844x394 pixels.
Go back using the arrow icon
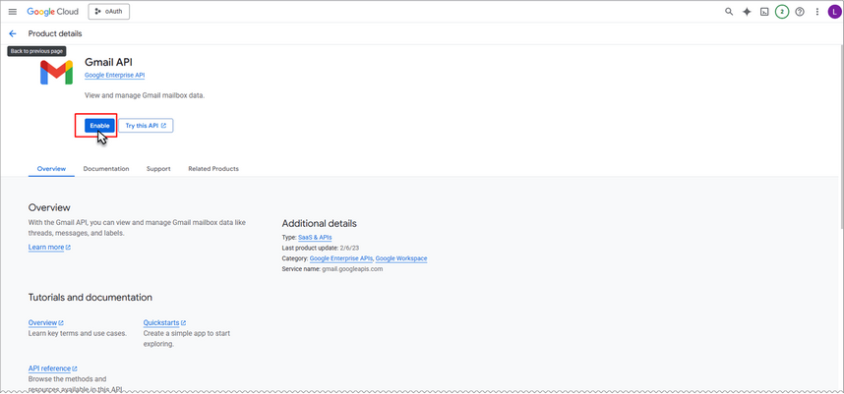(13, 33)
